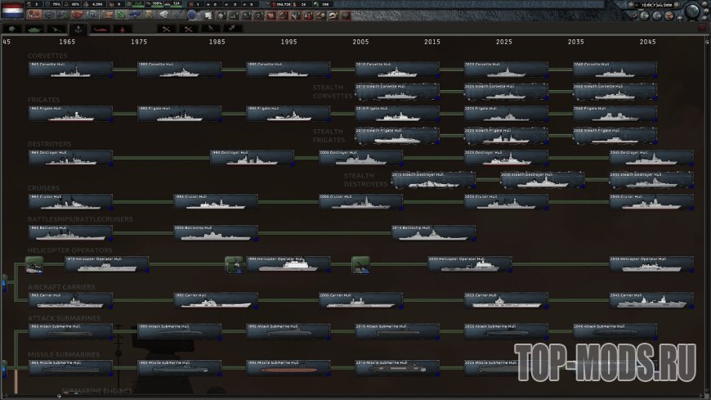Choose the 2025 Stealth Frigate Hull
The height and width of the screenshot is (400, 711).
507,136
